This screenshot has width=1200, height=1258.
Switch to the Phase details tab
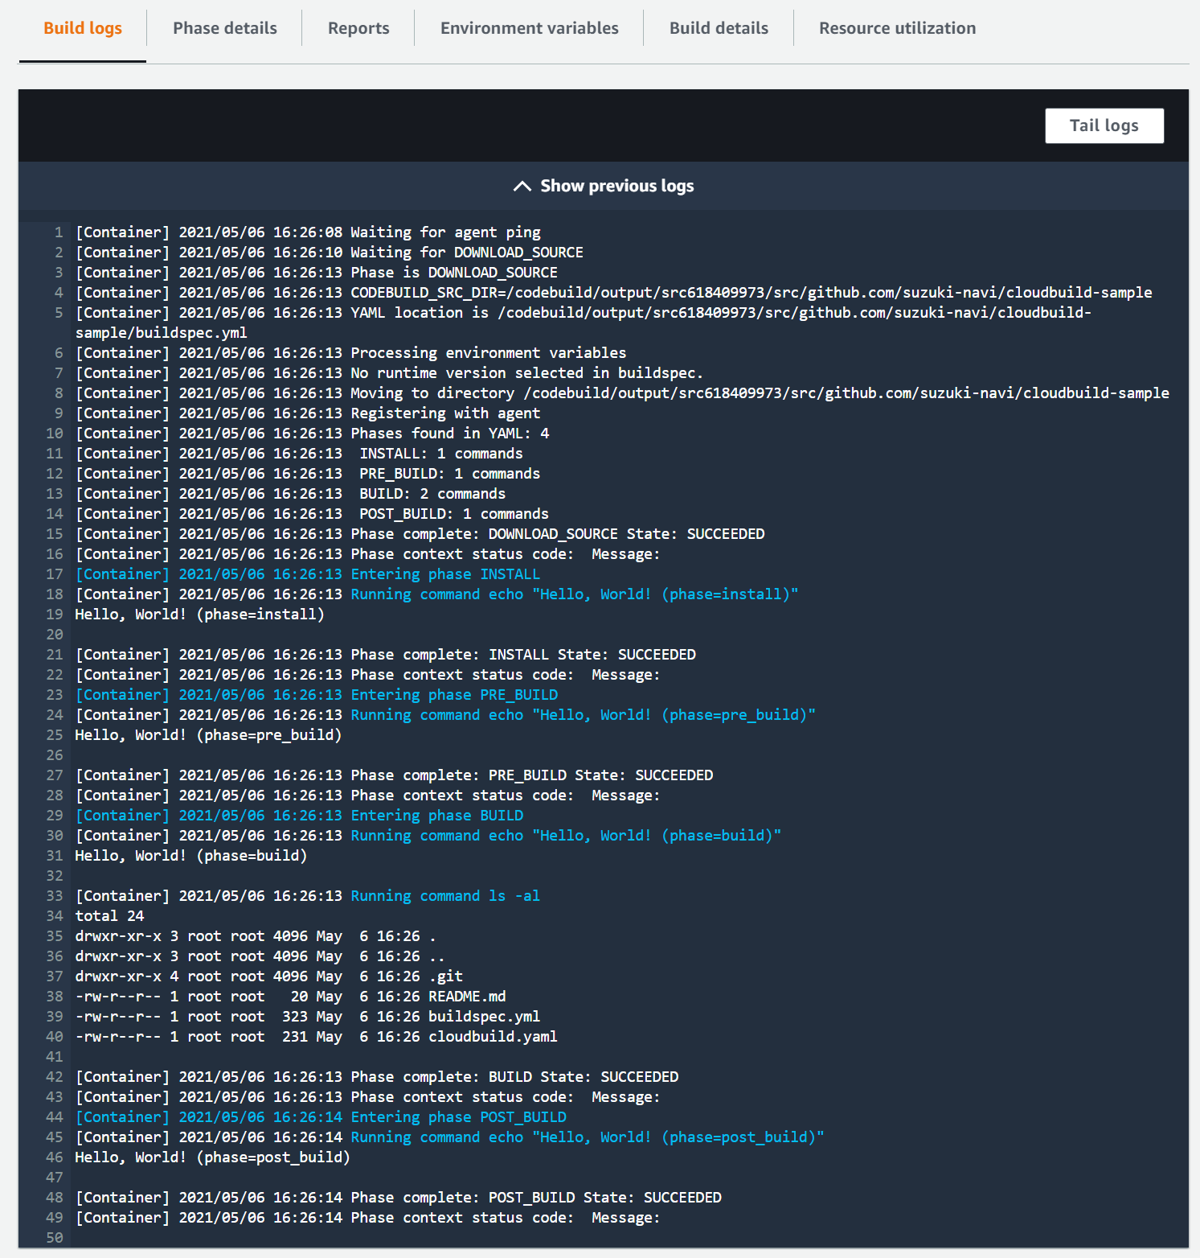(224, 27)
